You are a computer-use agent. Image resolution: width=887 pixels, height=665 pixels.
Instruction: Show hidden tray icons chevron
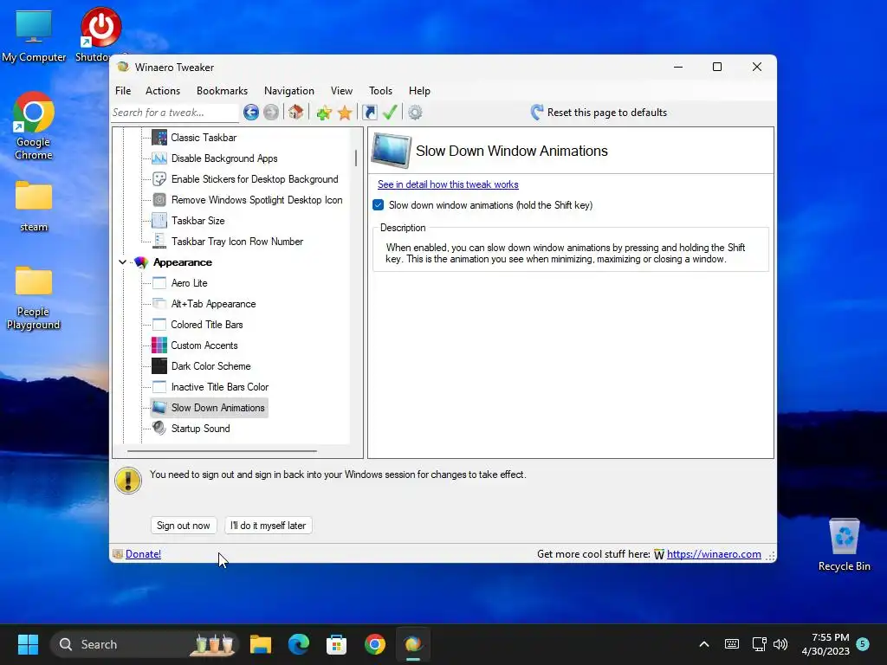pyautogui.click(x=704, y=644)
